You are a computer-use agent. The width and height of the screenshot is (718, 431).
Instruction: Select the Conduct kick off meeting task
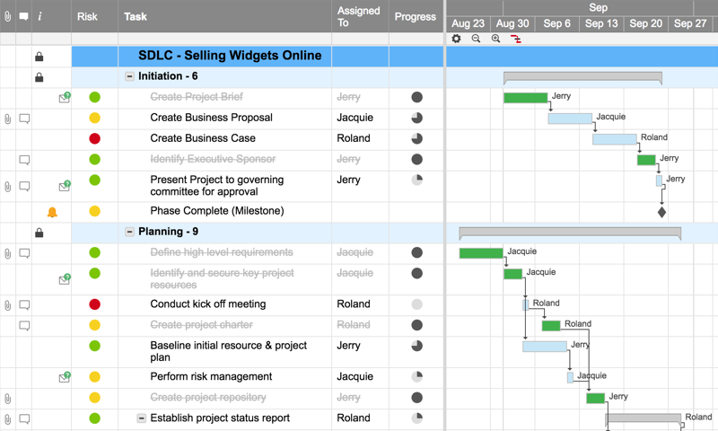208,303
